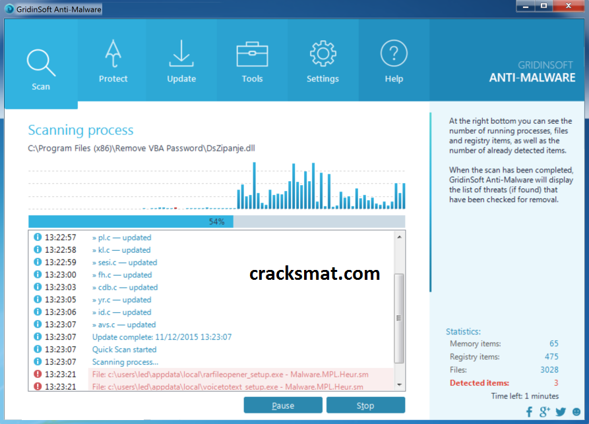Click red alert icon beside rarfileopener_setup.exe

pyautogui.click(x=38, y=374)
